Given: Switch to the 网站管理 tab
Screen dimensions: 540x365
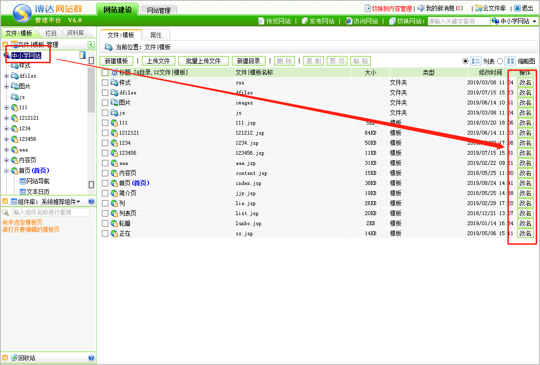Looking at the screenshot, I should [159, 10].
